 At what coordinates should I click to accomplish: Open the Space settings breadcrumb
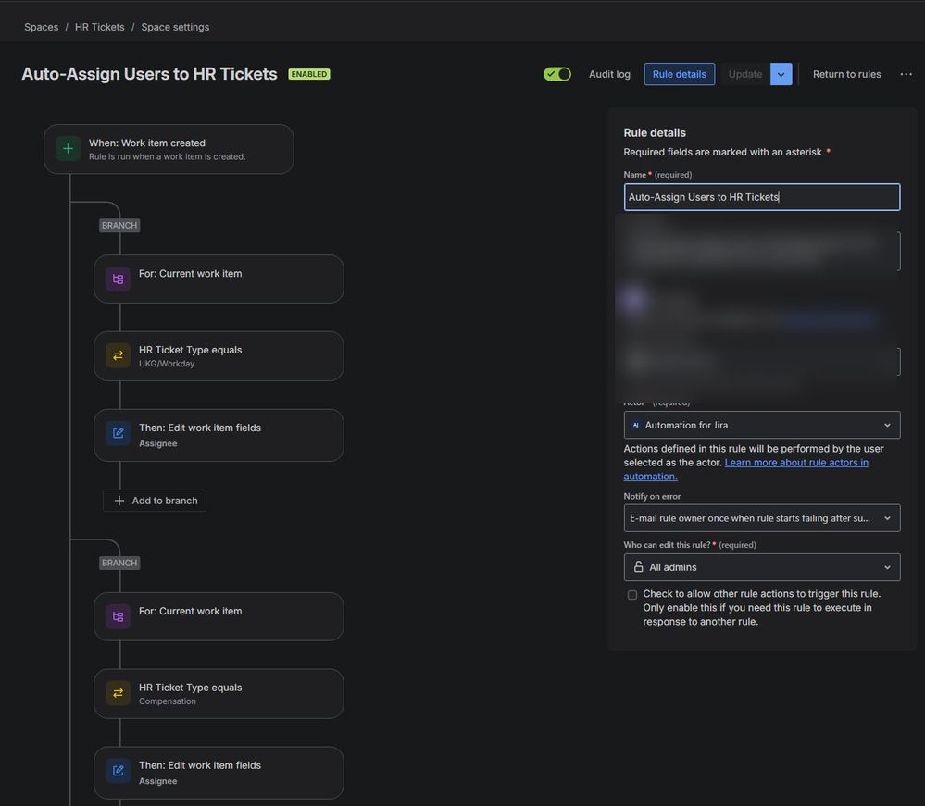175,27
